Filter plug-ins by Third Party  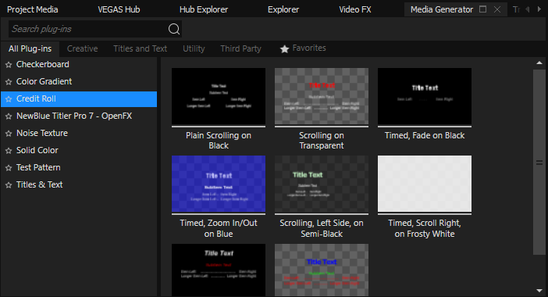pyautogui.click(x=240, y=48)
